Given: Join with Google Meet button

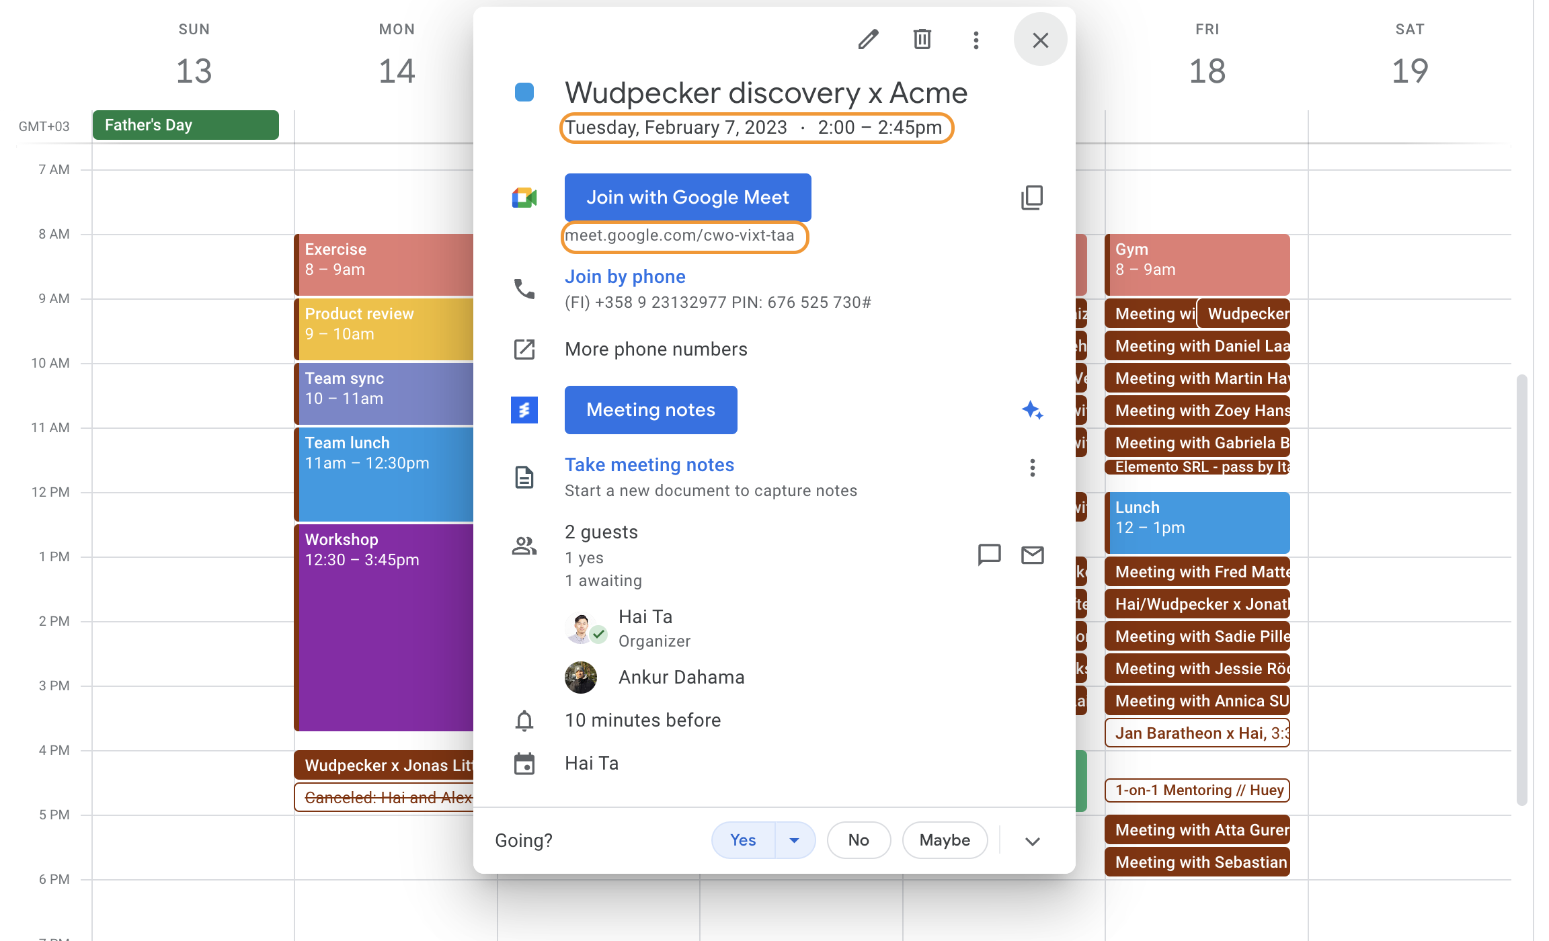Looking at the screenshot, I should 688,197.
